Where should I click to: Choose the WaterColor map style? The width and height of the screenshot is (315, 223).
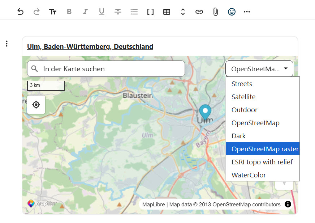(249, 175)
